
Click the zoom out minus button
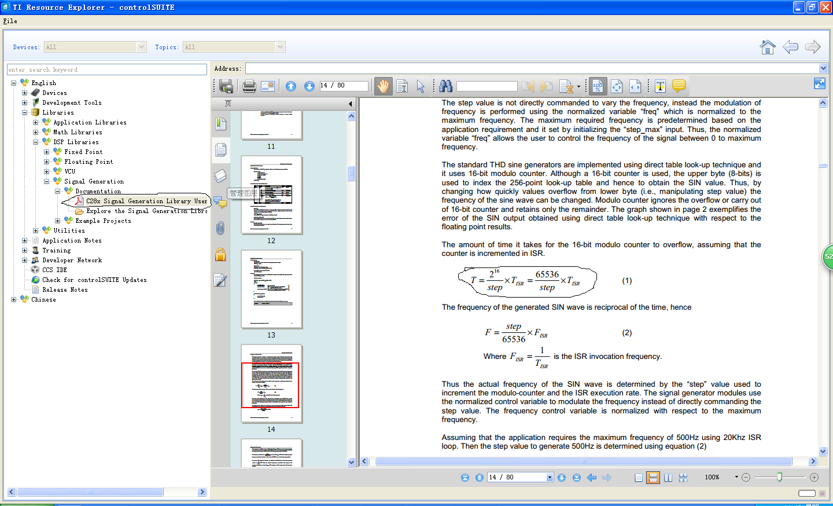(x=746, y=478)
